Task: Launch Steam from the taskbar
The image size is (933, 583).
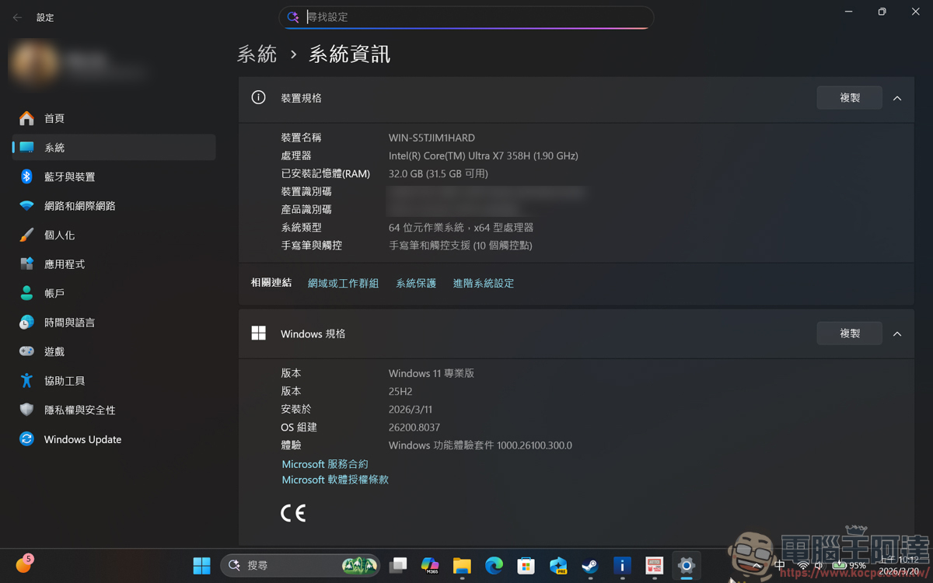Action: pyautogui.click(x=590, y=565)
